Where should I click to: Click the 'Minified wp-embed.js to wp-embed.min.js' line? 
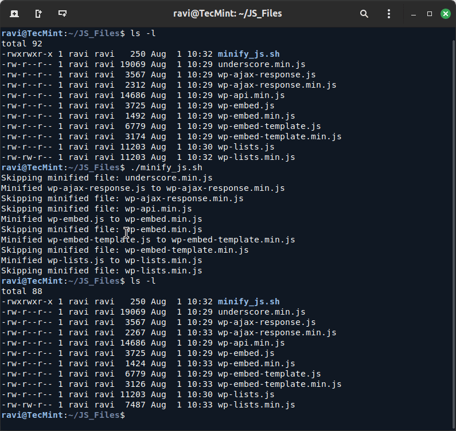[x=102, y=219]
